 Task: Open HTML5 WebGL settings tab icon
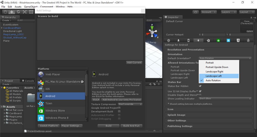tap(238, 40)
